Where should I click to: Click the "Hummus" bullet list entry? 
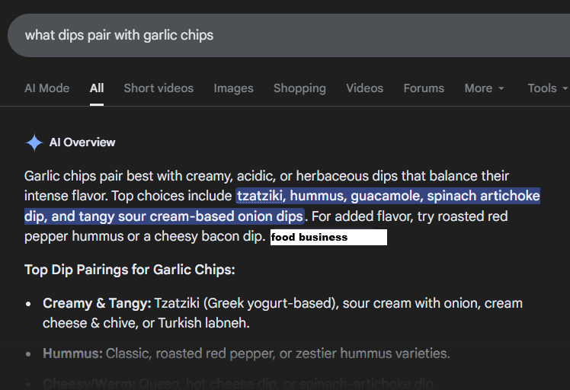click(73, 353)
